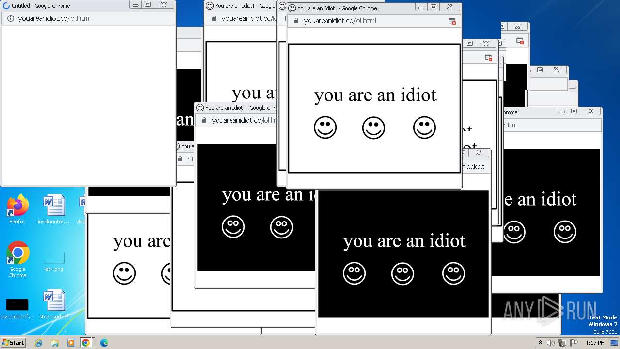
Task: Show hidden system tray icons
Action: 540,343
